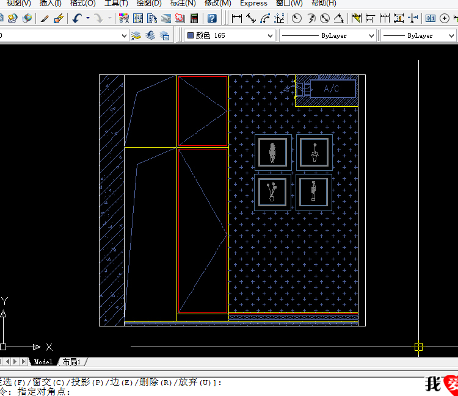This screenshot has height=396, width=458.
Task: Open the 插入(I) menu
Action: (x=50, y=3)
